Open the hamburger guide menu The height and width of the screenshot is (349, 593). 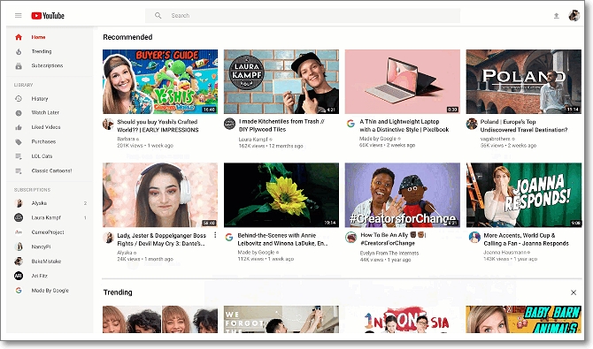[x=19, y=16]
